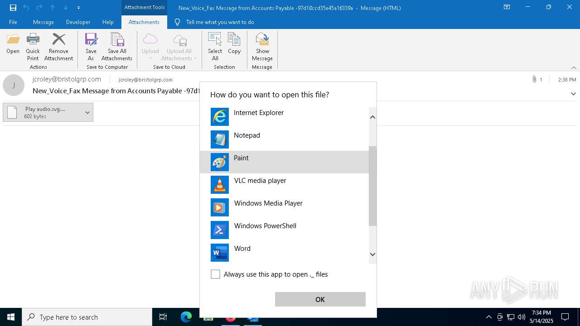Remove the attachment using Remove Attachment
The height and width of the screenshot is (326, 580).
[x=58, y=47]
